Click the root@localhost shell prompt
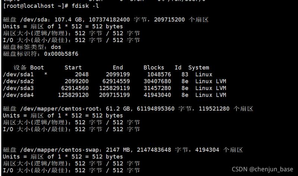The width and height of the screenshot is (298, 176). (x=35, y=6)
